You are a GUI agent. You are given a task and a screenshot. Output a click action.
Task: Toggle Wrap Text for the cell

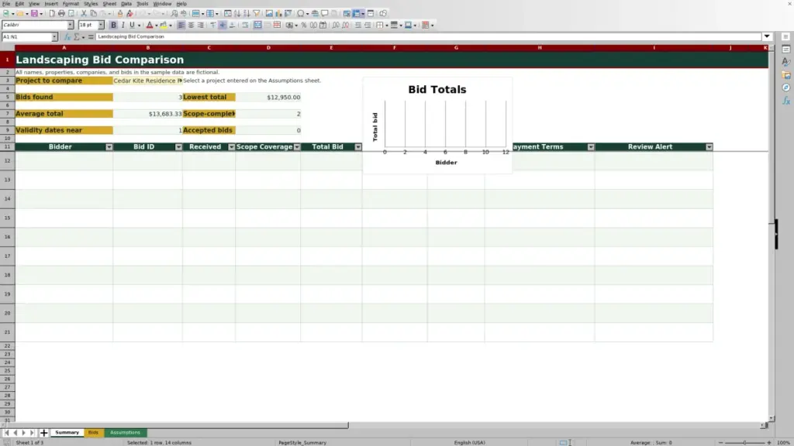tap(245, 25)
